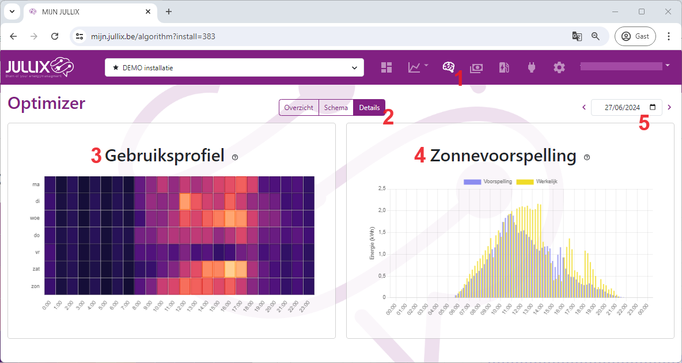
Task: Click the Jullix logo
Action: tap(40, 67)
